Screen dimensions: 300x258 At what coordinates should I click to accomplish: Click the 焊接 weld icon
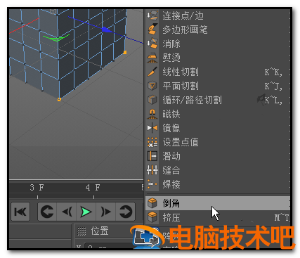[152, 184]
